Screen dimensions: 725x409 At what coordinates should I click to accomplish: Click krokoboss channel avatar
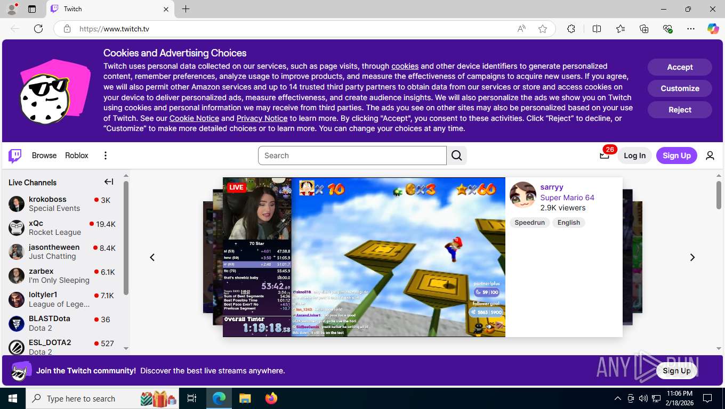click(x=17, y=203)
